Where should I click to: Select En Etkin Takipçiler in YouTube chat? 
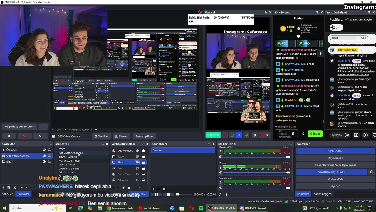[361, 19]
